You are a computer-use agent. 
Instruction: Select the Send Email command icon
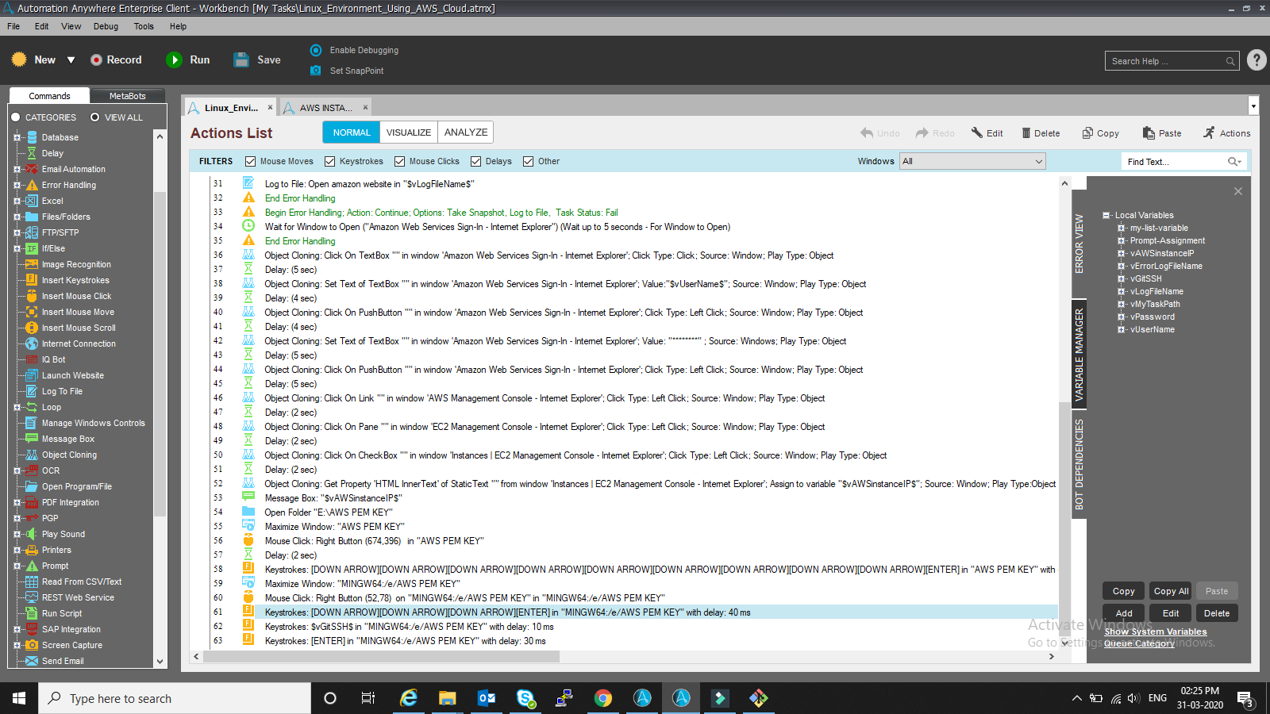pyautogui.click(x=32, y=661)
